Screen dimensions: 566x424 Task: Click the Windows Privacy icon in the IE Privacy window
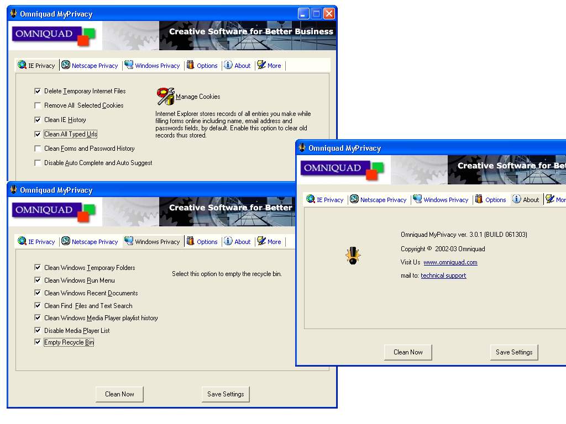[129, 65]
